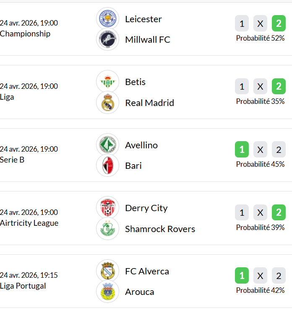The height and width of the screenshot is (310, 292).
Task: Click the Shamrock Rovers team name
Action: [160, 229]
